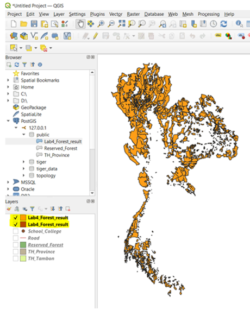Expand the topology schema node
Viewport: 250px width, 316px height.
tap(23, 175)
